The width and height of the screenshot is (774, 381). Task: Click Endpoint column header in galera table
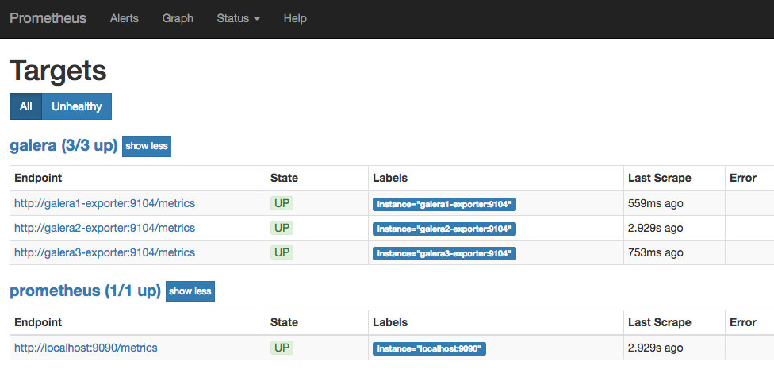point(38,178)
